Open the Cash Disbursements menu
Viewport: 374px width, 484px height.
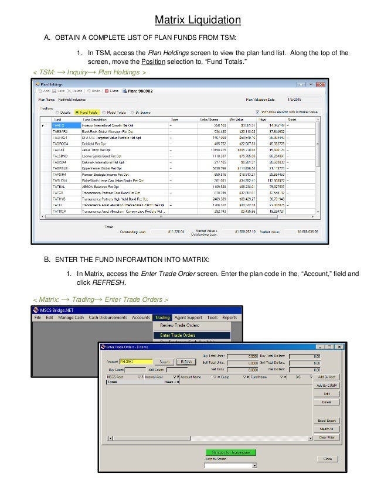coord(108,318)
